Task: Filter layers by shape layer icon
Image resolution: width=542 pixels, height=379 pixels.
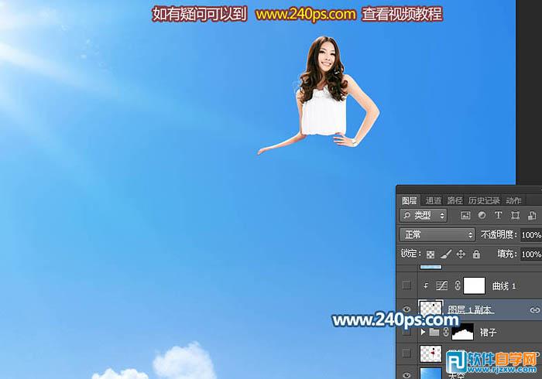Action: (515, 215)
